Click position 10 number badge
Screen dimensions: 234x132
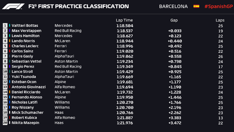[x=5, y=72]
